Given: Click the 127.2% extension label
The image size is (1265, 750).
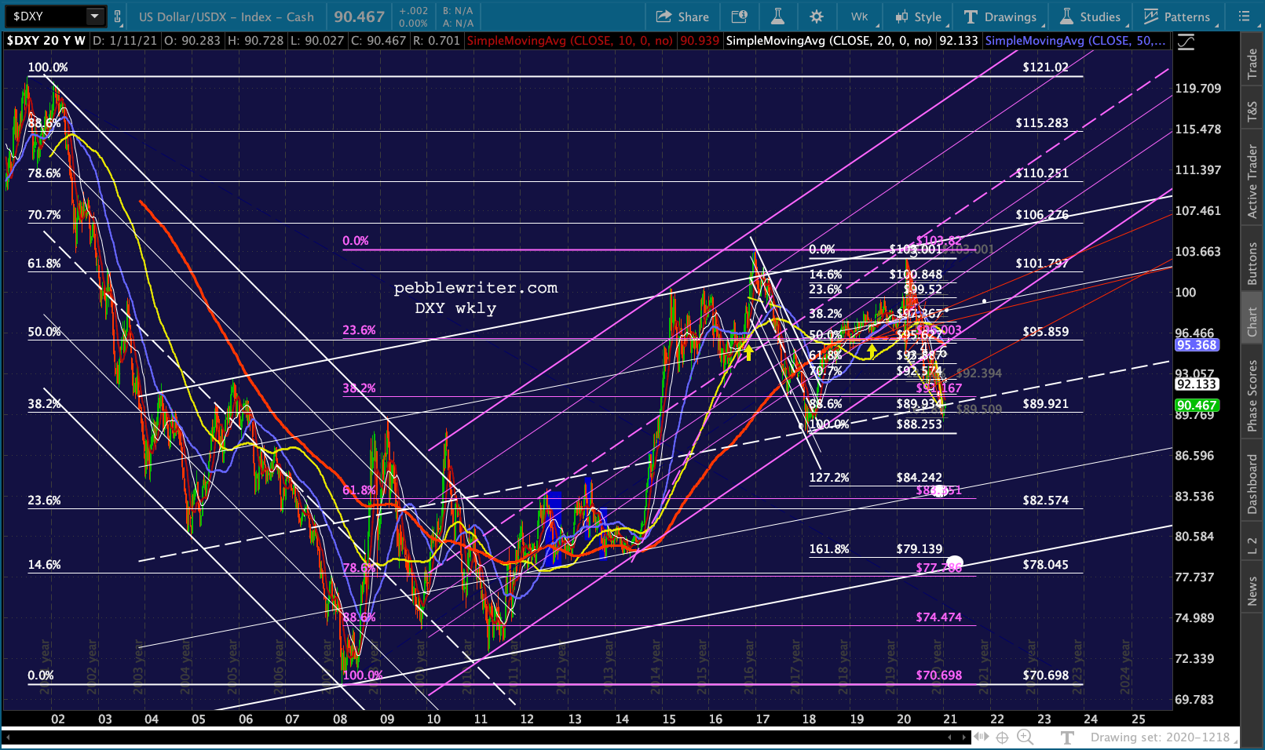Looking at the screenshot, I should [829, 478].
